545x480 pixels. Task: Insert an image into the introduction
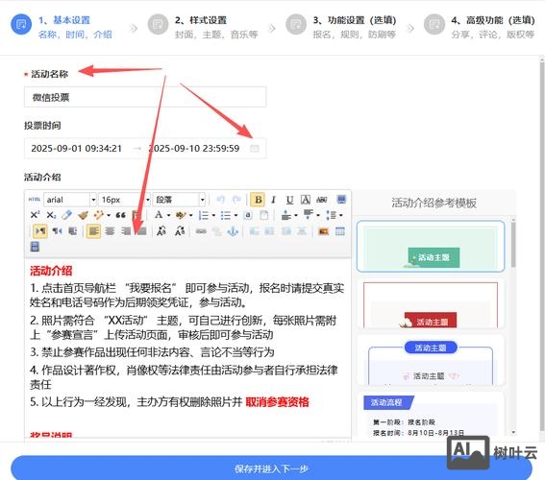click(x=324, y=231)
